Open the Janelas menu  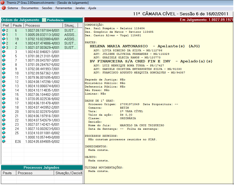tap(80, 8)
